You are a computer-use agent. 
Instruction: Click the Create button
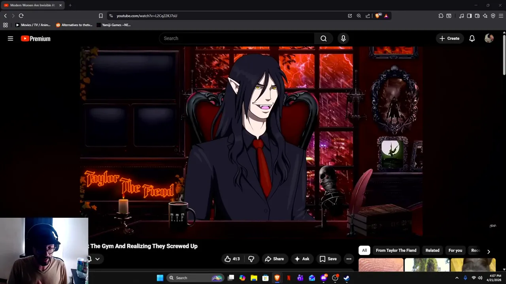(449, 38)
